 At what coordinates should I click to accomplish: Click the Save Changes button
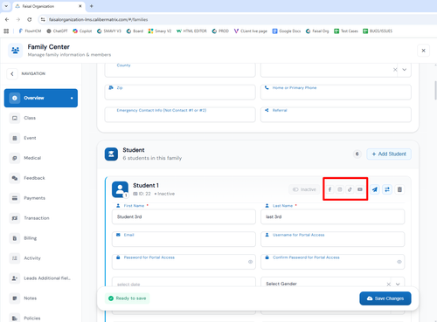(385, 298)
